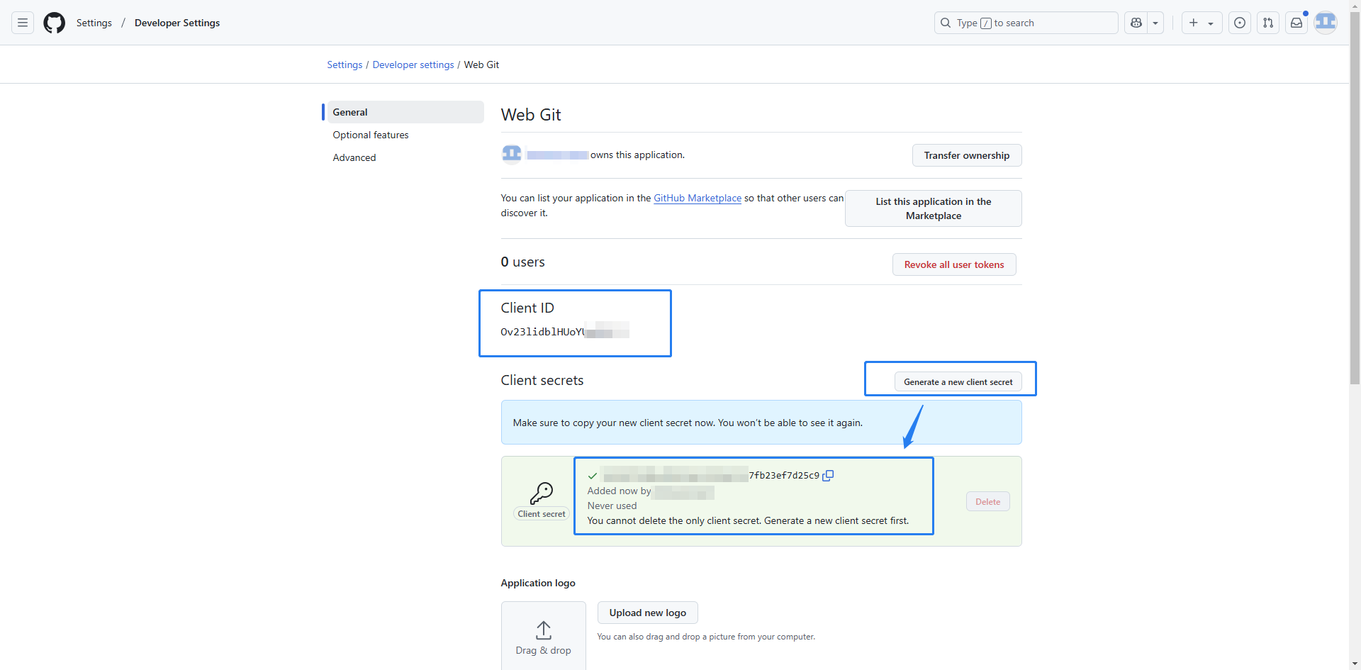Select the Optional features sidebar tab
The image size is (1361, 670).
click(x=371, y=135)
